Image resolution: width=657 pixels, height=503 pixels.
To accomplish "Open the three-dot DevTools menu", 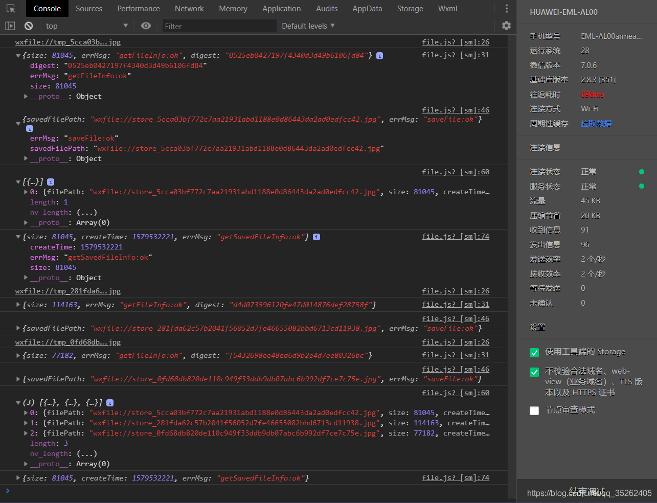I will tap(507, 9).
